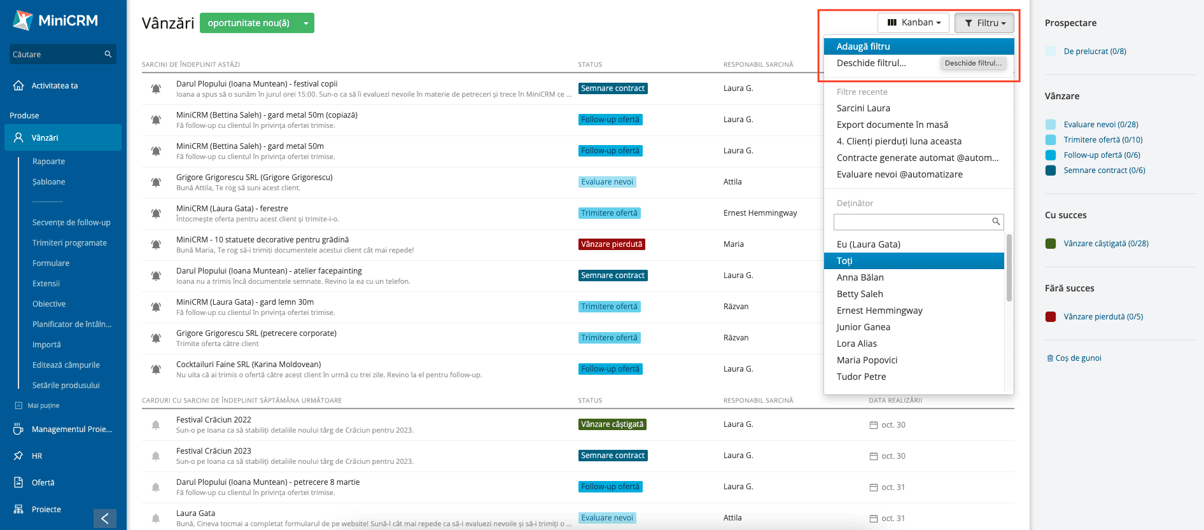Open Evaluare nevoi (0/28) stage link
The height and width of the screenshot is (530, 1204).
click(1101, 124)
